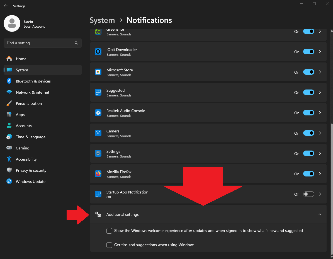Open Mozilla Firefox details chevron
Screen dimensions: 333x259
[320, 174]
